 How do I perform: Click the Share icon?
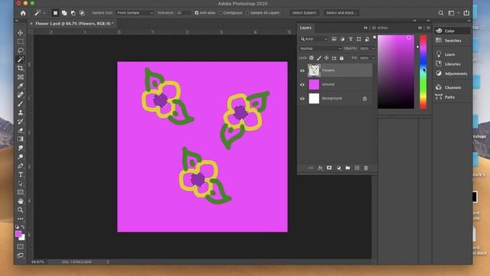click(466, 13)
